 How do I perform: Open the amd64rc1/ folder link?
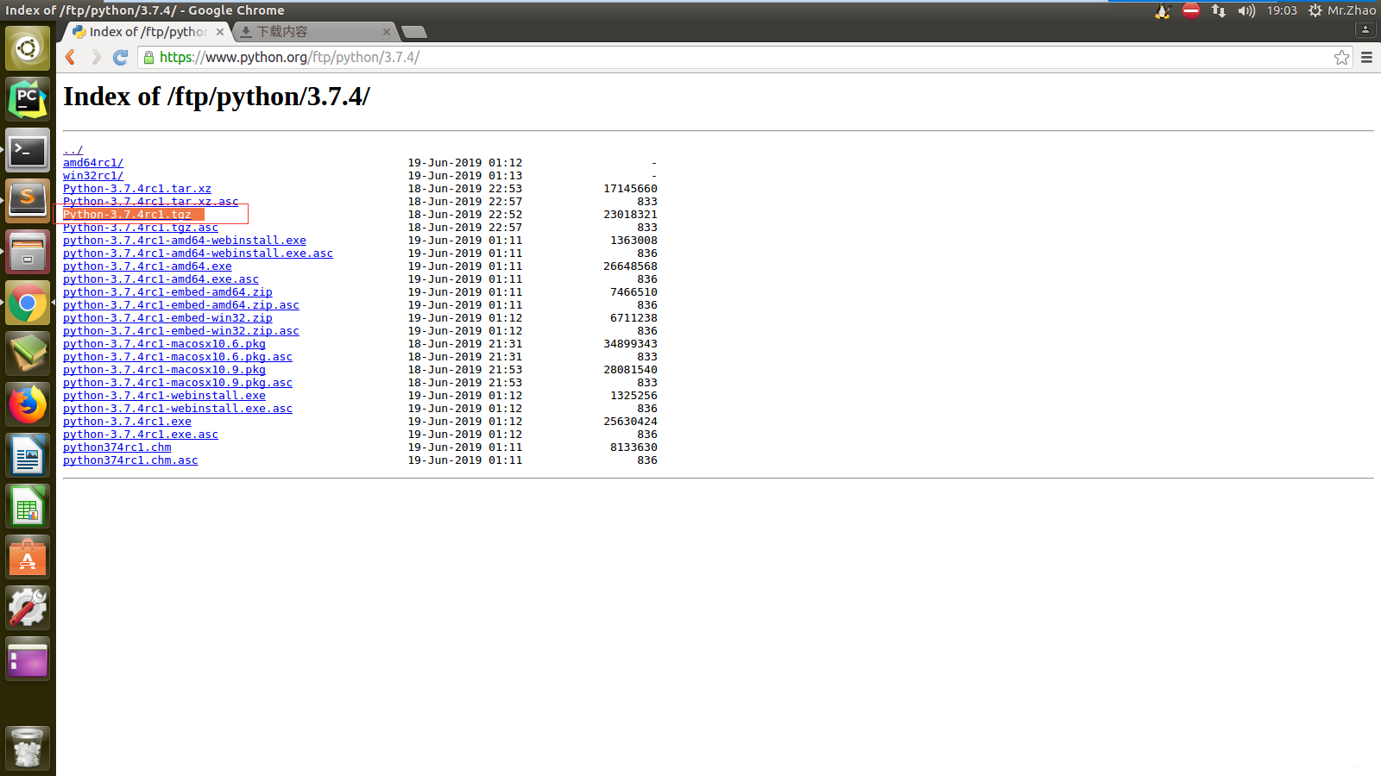coord(93,163)
